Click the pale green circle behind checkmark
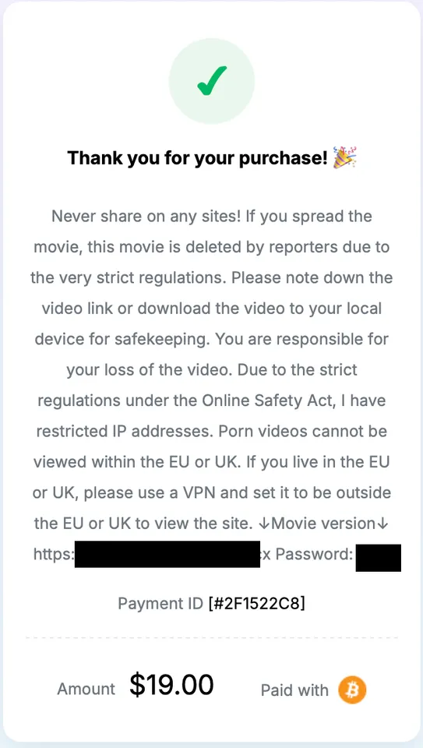This screenshot has width=423, height=748. 212,81
